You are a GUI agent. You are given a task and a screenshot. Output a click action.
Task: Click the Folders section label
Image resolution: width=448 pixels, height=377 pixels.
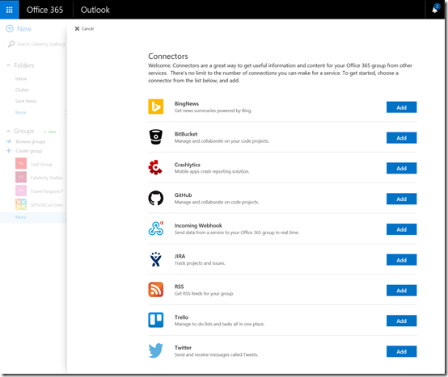(24, 65)
